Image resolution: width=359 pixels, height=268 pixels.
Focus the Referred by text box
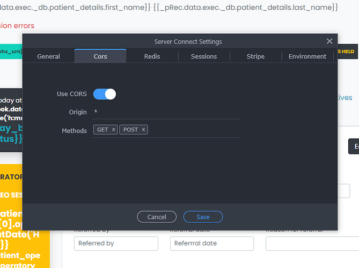point(116,243)
